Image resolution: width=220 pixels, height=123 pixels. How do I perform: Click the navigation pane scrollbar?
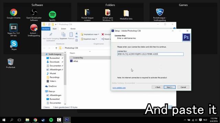[65, 69]
